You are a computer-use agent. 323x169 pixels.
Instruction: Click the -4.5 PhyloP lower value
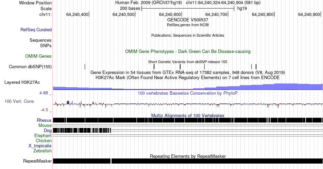[44, 110]
